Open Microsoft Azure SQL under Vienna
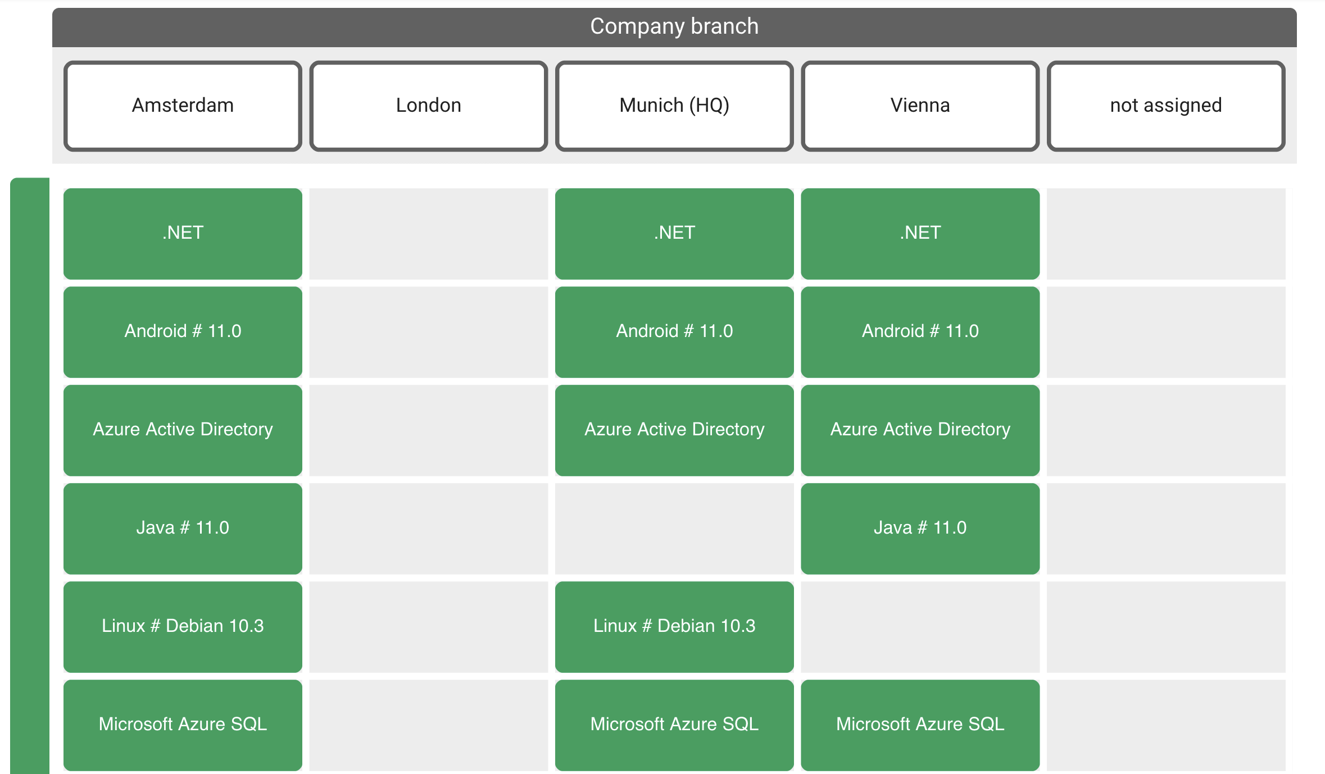 (x=920, y=725)
